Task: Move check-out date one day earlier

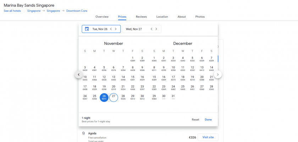Action: tap(151, 29)
